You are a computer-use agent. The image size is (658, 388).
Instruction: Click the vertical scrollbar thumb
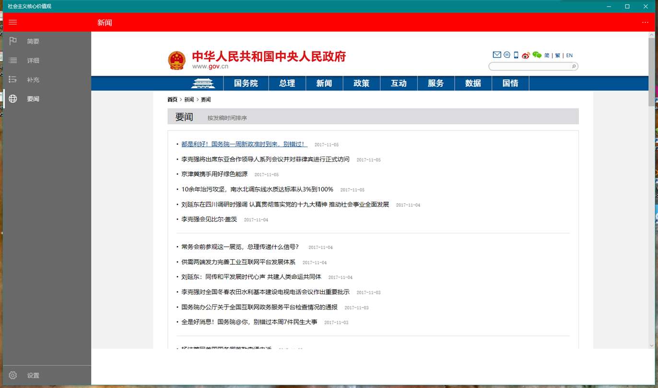point(651,72)
